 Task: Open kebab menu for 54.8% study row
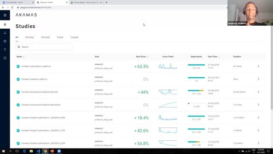click(x=258, y=143)
